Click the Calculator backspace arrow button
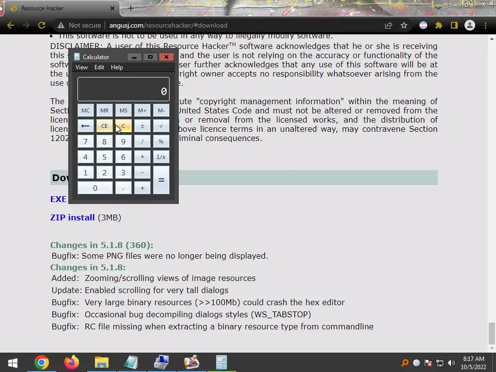The width and height of the screenshot is (496, 372). coord(85,126)
